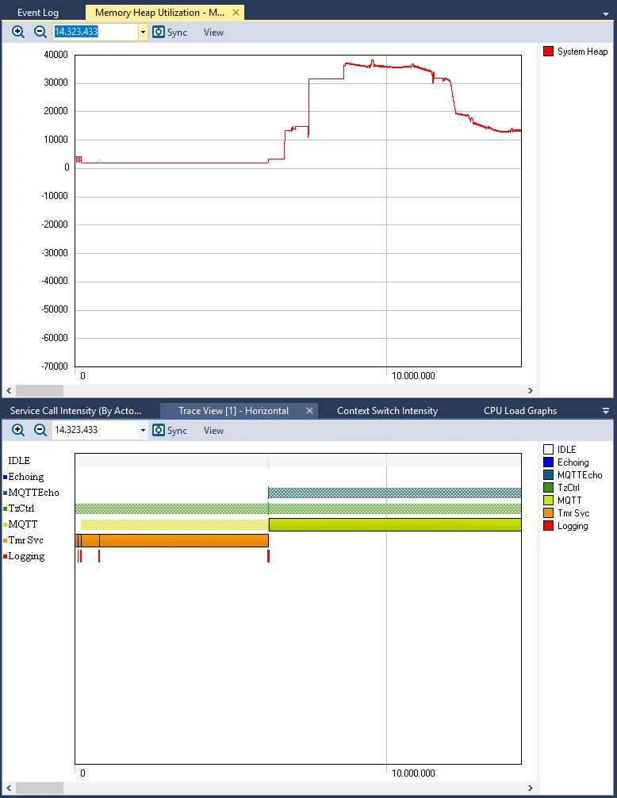This screenshot has width=617, height=798.
Task: Click the MQTTEcho legend color swatch
Action: point(548,475)
